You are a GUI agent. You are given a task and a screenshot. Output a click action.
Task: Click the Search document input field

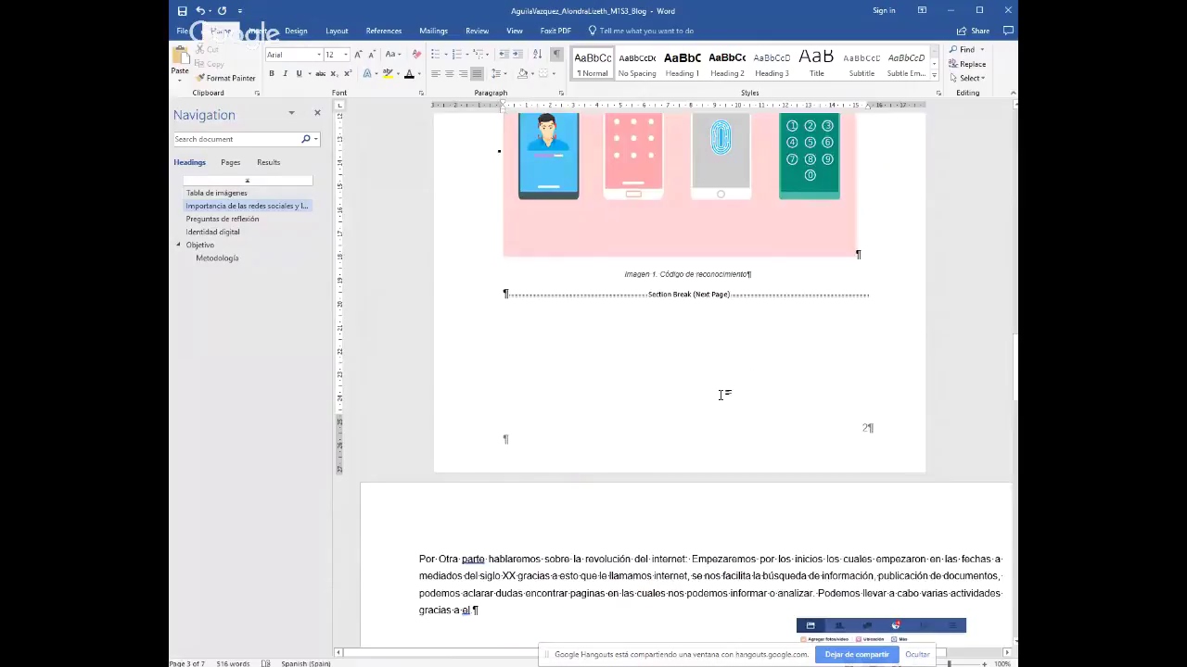[236, 139]
